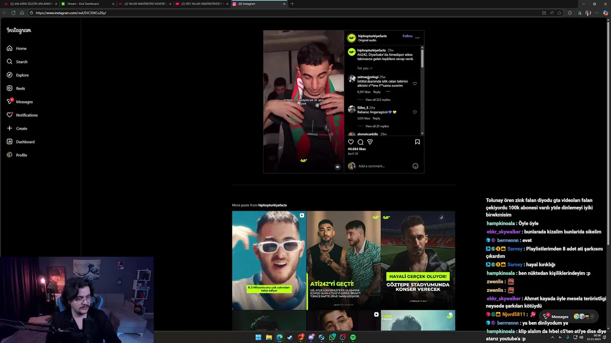Open the comment options dots beside 8,261 likes
611x343 pixels.
pyautogui.click(x=388, y=91)
